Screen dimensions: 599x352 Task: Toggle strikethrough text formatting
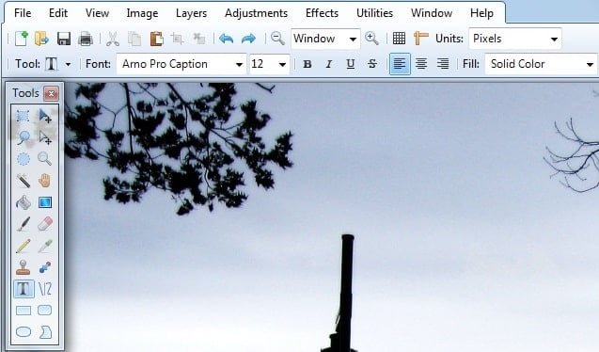(x=372, y=64)
